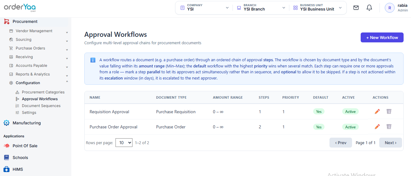
Task: Open the Company YSI dropdown
Action: tap(204, 8)
